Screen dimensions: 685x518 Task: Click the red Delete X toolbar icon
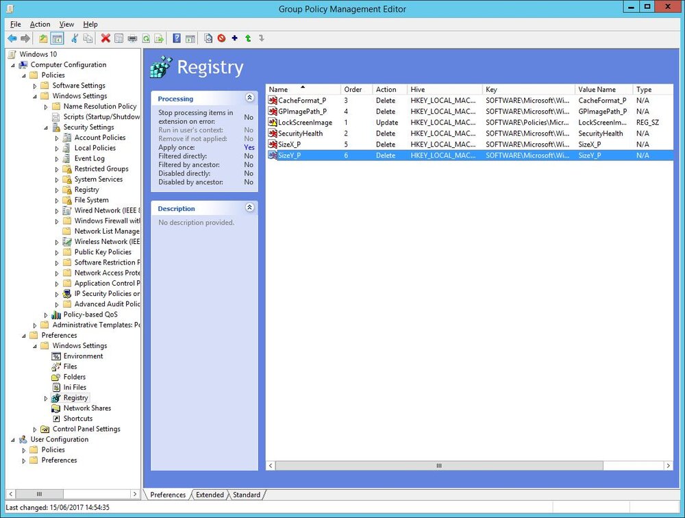pyautogui.click(x=105, y=38)
